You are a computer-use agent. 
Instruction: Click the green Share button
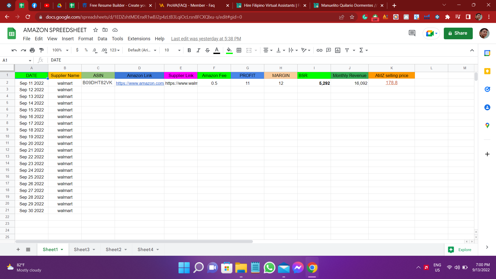[458, 33]
